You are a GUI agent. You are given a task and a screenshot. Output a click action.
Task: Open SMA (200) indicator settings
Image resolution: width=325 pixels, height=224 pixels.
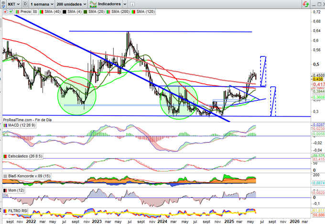[x=118, y=12]
